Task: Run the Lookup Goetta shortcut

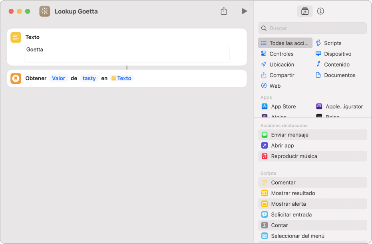Action: coord(244,11)
